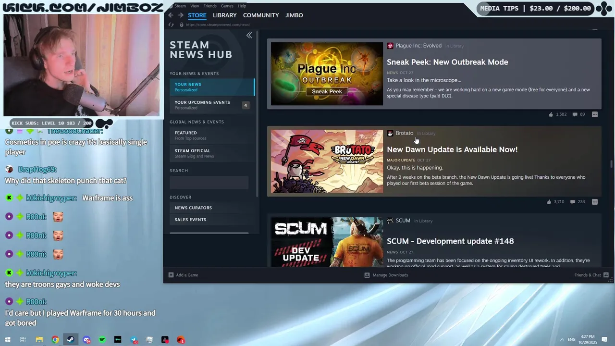Click chat username k0kichigroyper saying Warframe
The height and width of the screenshot is (346, 615).
[x=51, y=198]
